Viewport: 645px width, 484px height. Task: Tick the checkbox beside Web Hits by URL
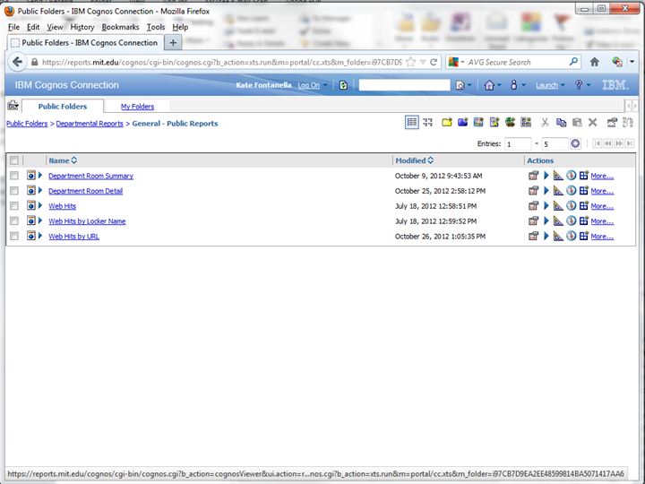click(x=14, y=237)
